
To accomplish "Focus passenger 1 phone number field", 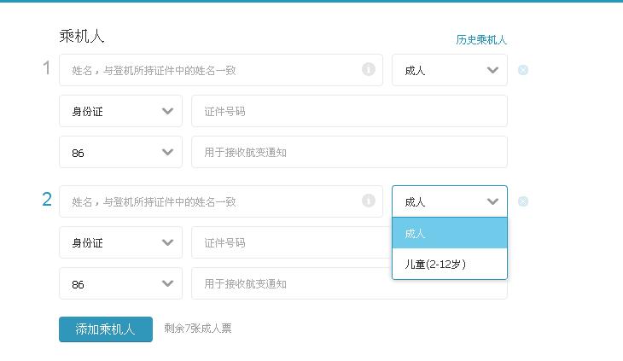I will (349, 152).
